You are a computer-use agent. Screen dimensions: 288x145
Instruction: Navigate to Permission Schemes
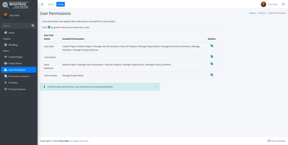point(19,76)
